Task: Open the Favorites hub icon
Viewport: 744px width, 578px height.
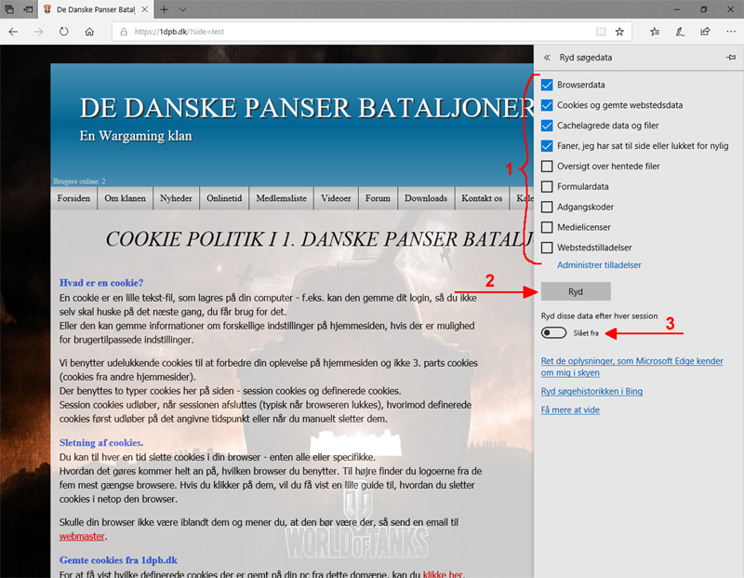Action: (x=656, y=31)
